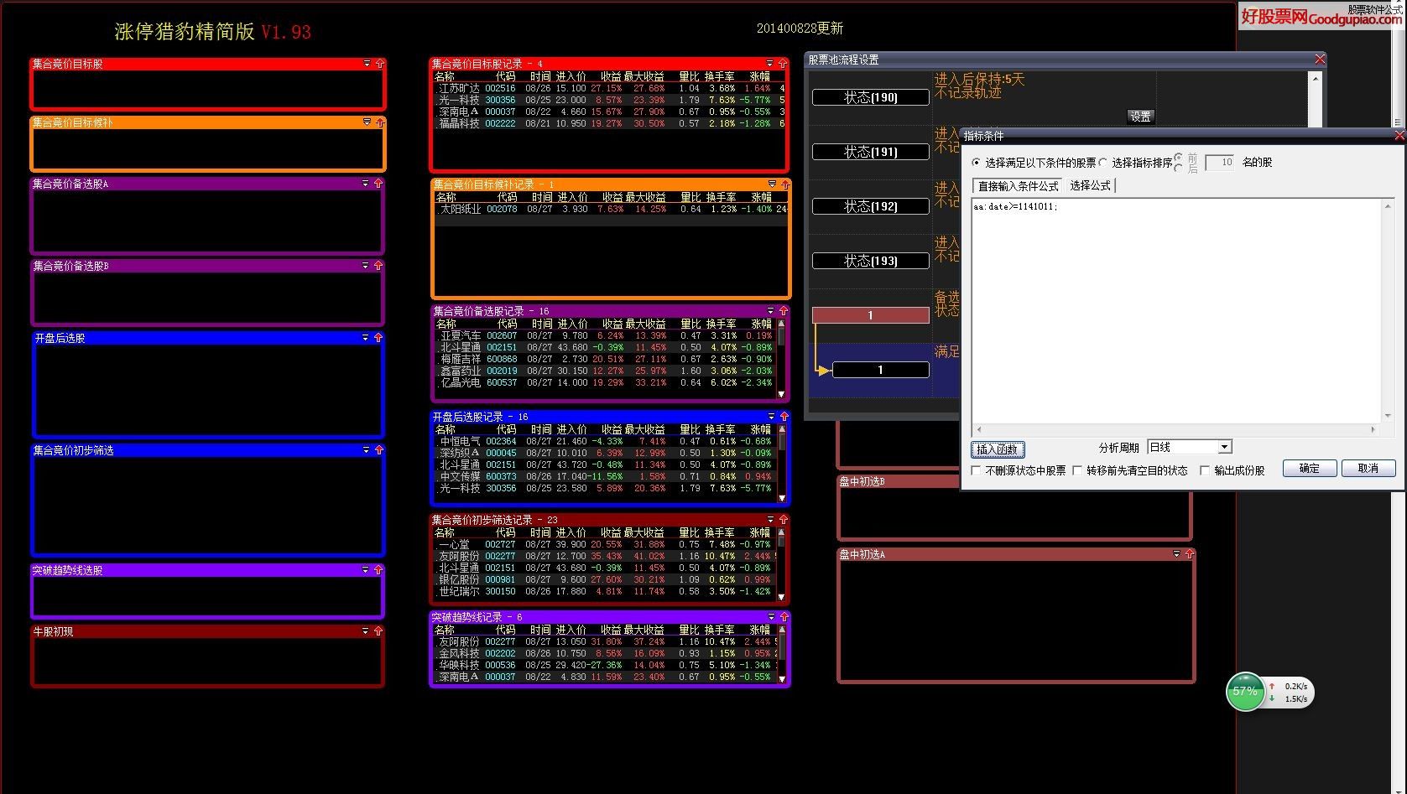Click red up-arrow icon on 集合竞价目标股 panel
1407x794 pixels.
tap(380, 64)
